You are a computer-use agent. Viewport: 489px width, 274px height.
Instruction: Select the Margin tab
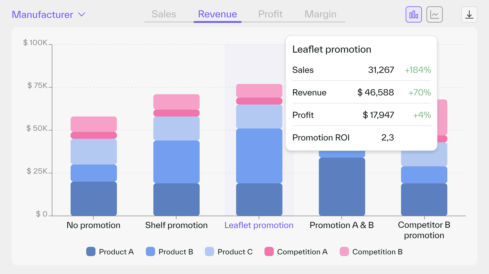point(321,14)
